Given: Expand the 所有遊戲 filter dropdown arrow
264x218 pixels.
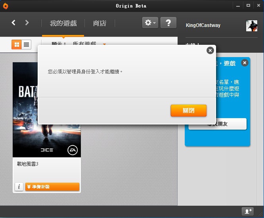Looking at the screenshot, I should click(x=104, y=44).
